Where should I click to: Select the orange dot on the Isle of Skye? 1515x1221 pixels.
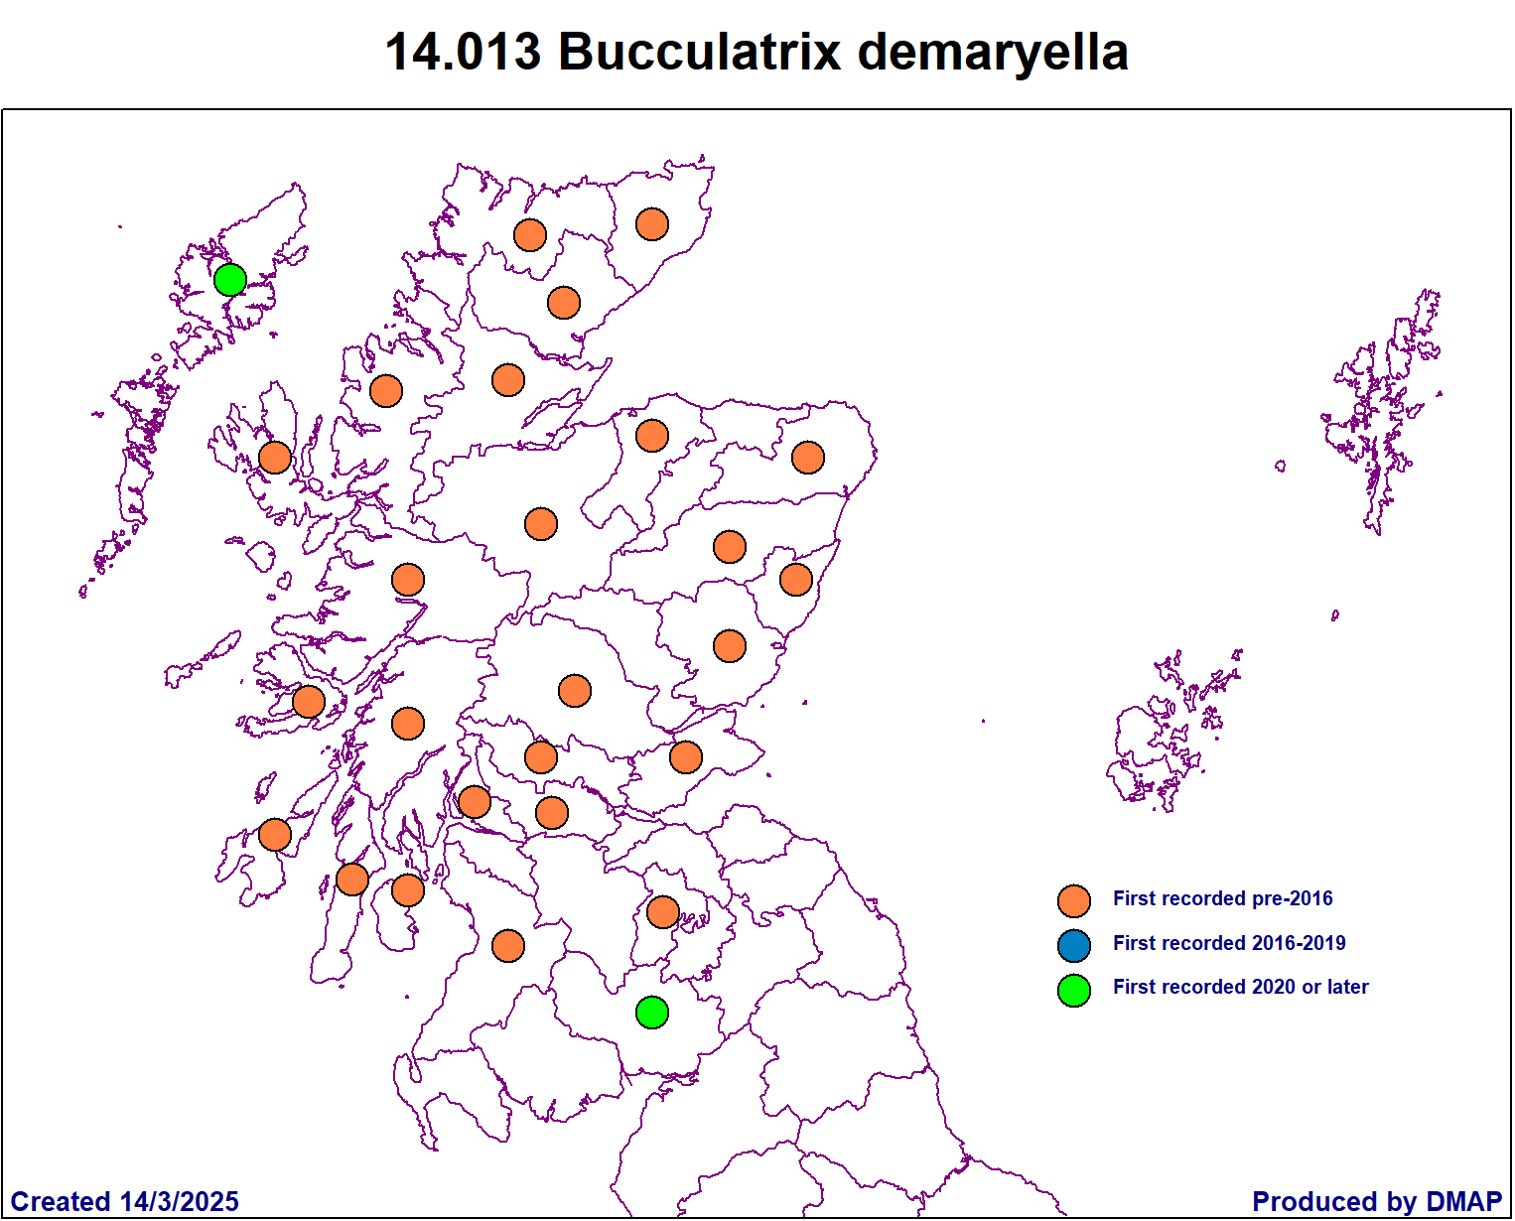coord(275,458)
